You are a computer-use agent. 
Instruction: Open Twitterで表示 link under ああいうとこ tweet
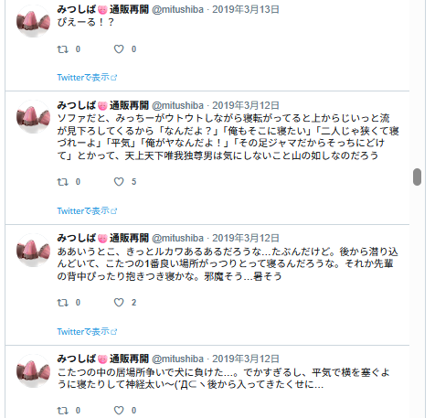tap(87, 331)
